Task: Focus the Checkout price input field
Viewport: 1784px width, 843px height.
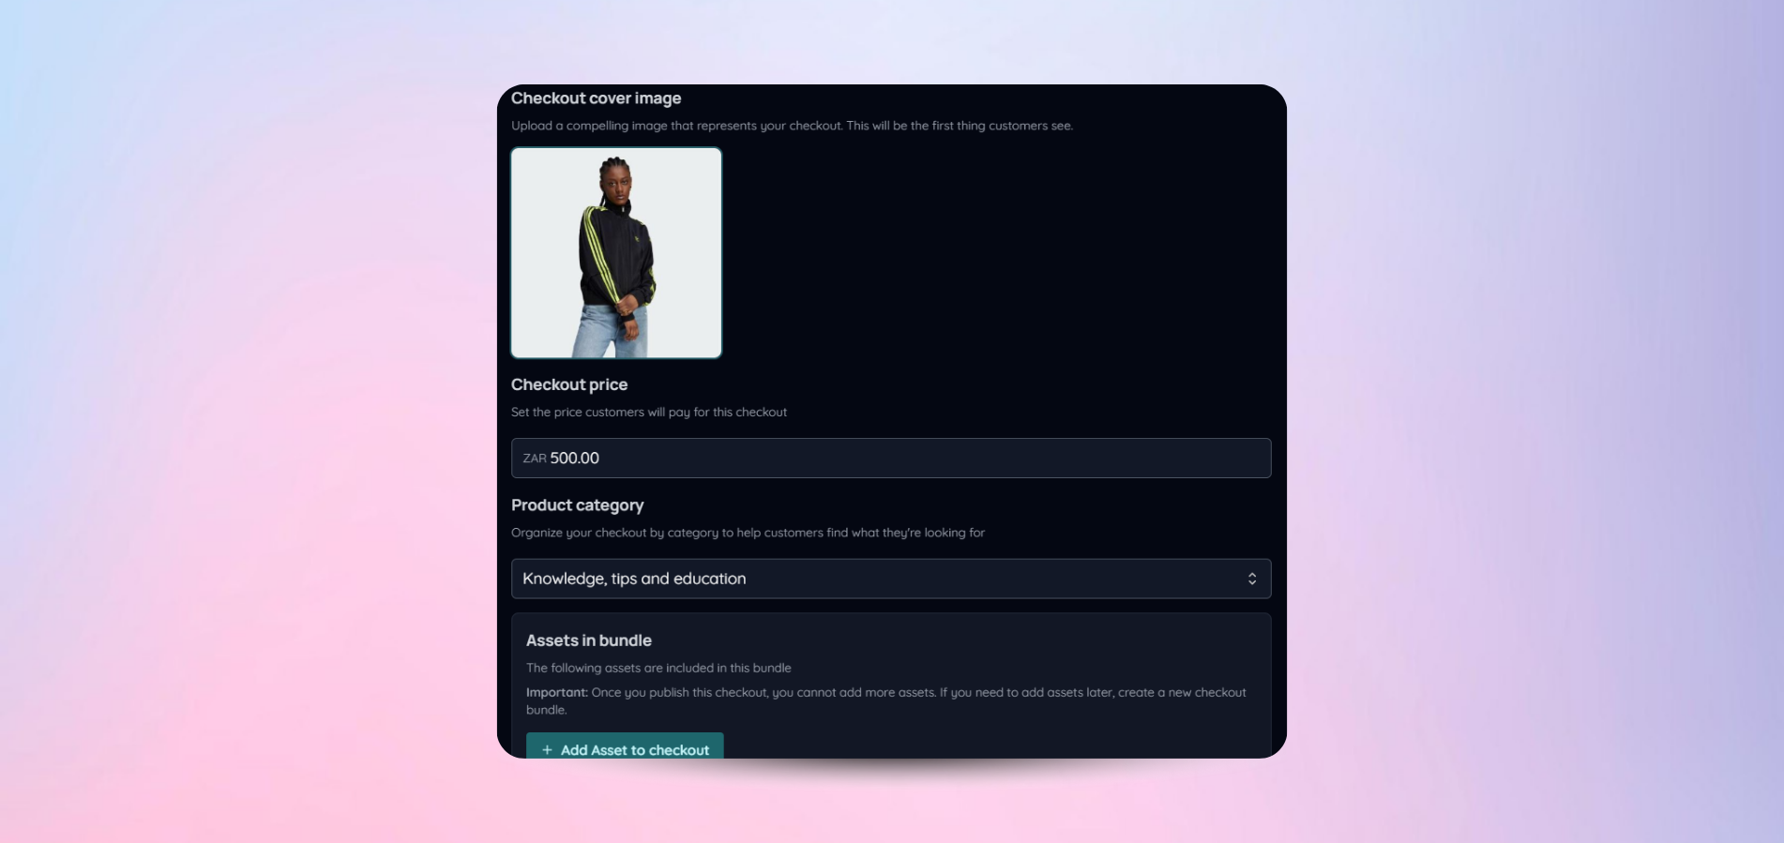Action: (x=891, y=458)
